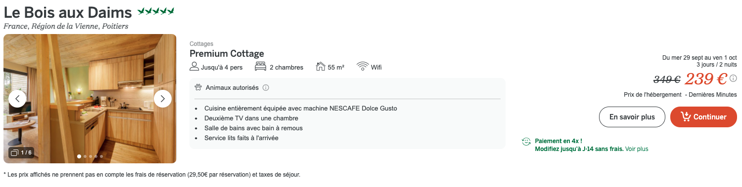Click the info icon beside Animaux autorisés
This screenshot has width=742, height=187.
pyautogui.click(x=266, y=88)
